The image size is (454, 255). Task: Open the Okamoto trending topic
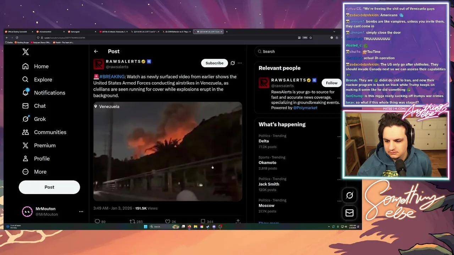click(267, 163)
